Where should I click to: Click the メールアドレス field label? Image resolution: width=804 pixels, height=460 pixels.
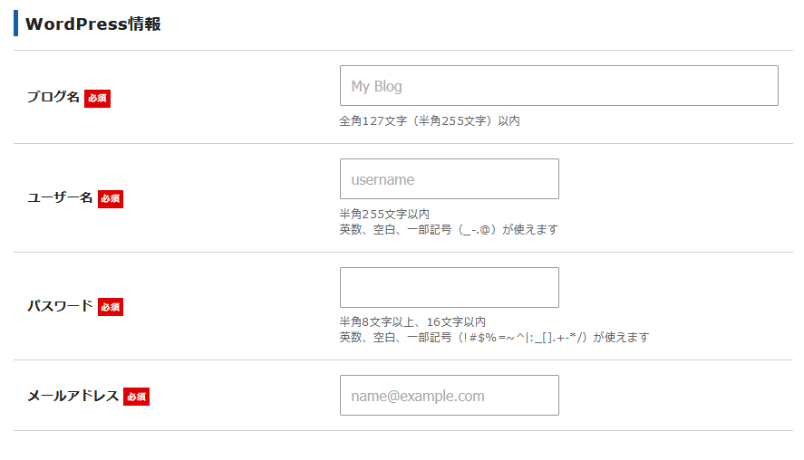(x=73, y=396)
